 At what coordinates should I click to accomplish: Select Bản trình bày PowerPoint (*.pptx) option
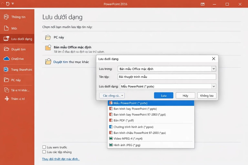click(135, 109)
